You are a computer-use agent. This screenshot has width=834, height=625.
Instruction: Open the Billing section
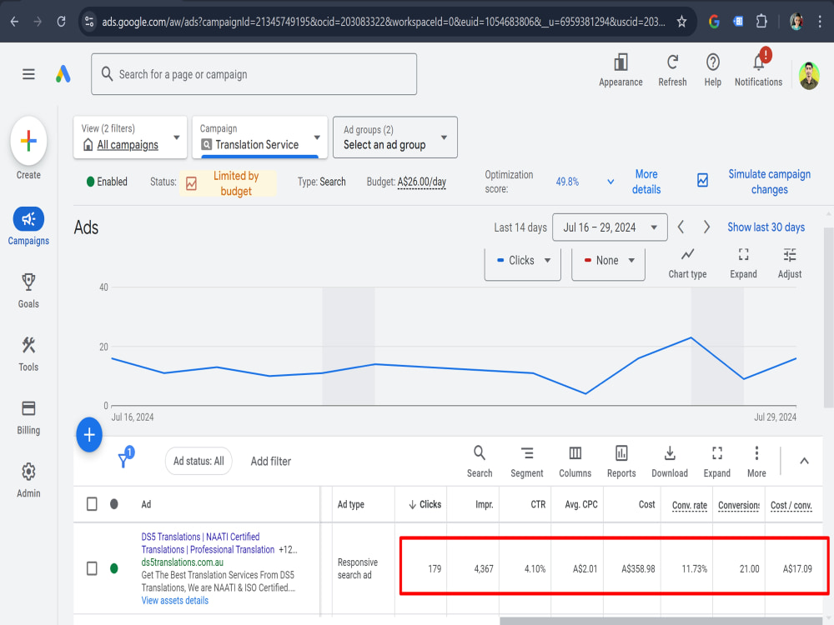28,417
